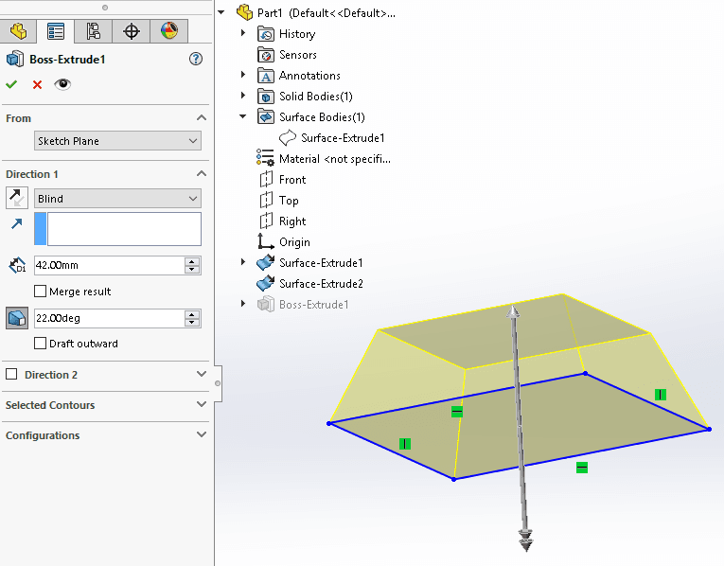Switch to the DisplayManager tab

click(x=168, y=30)
